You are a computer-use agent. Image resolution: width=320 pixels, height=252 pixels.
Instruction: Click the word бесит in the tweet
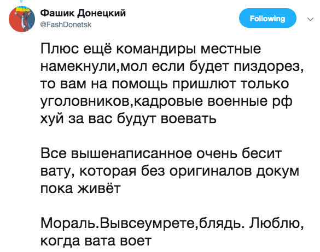click(262, 153)
